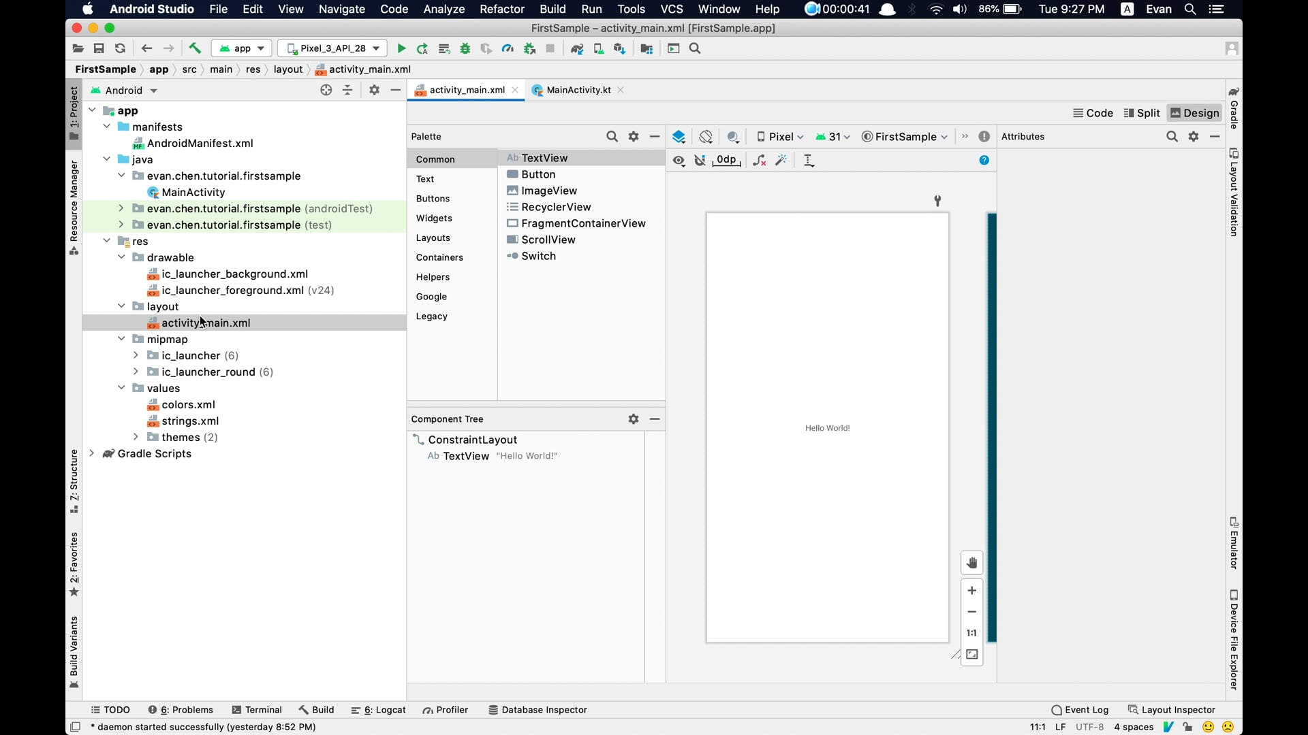Click the Zoom In plus button on canvas
The width and height of the screenshot is (1308, 735).
[x=972, y=591]
